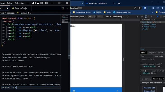
Task: Open No throttling dropdown
Action: 118,17
